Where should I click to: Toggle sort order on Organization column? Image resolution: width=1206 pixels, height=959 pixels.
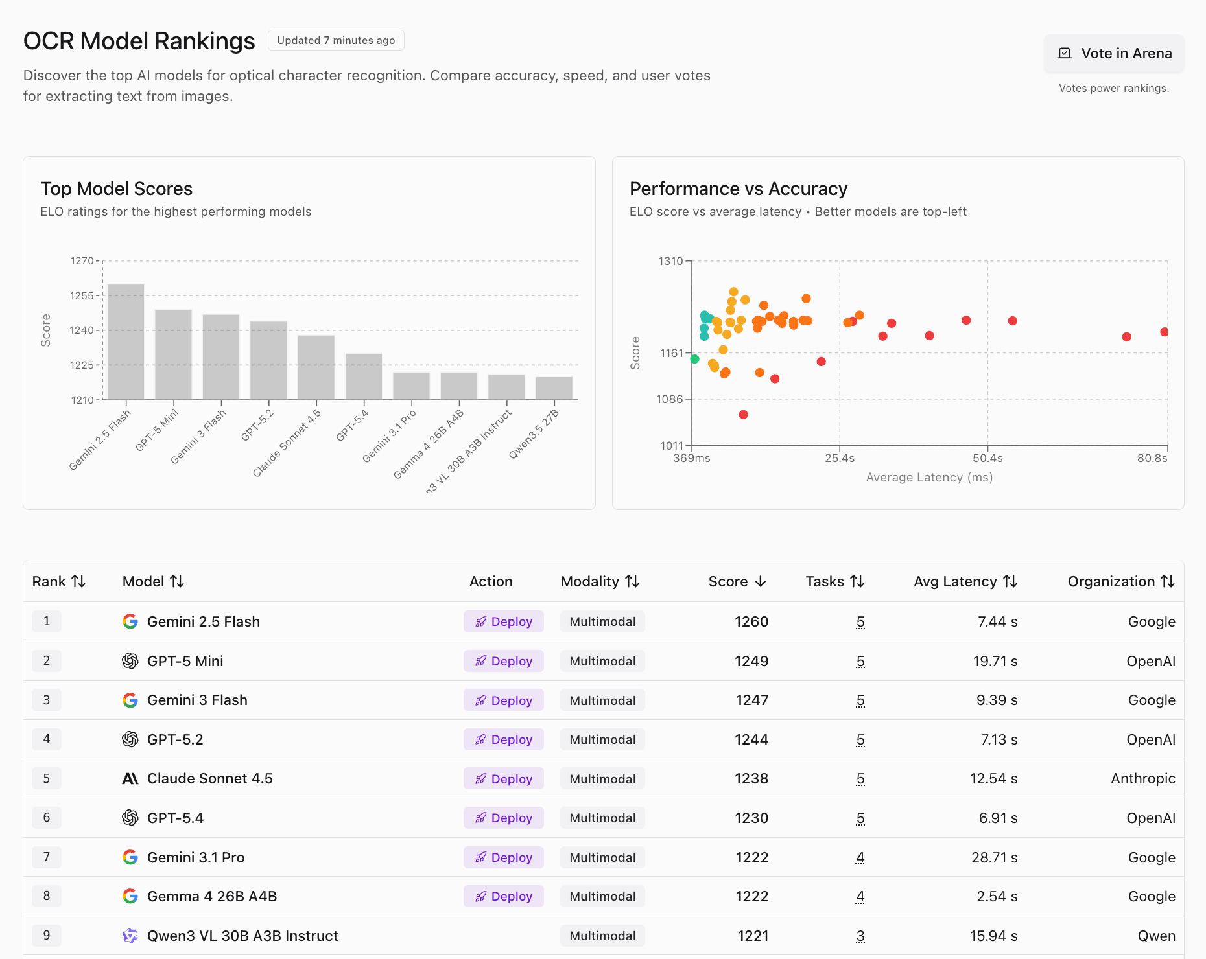tap(1122, 581)
